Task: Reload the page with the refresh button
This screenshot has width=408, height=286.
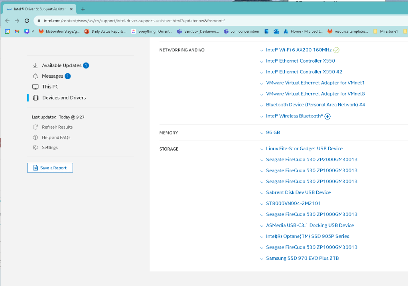Action: coord(27,21)
